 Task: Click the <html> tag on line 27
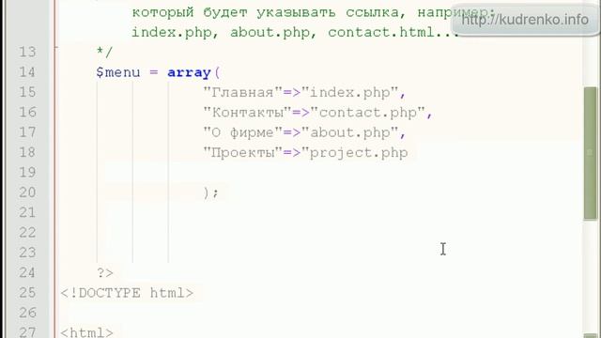pos(86,332)
